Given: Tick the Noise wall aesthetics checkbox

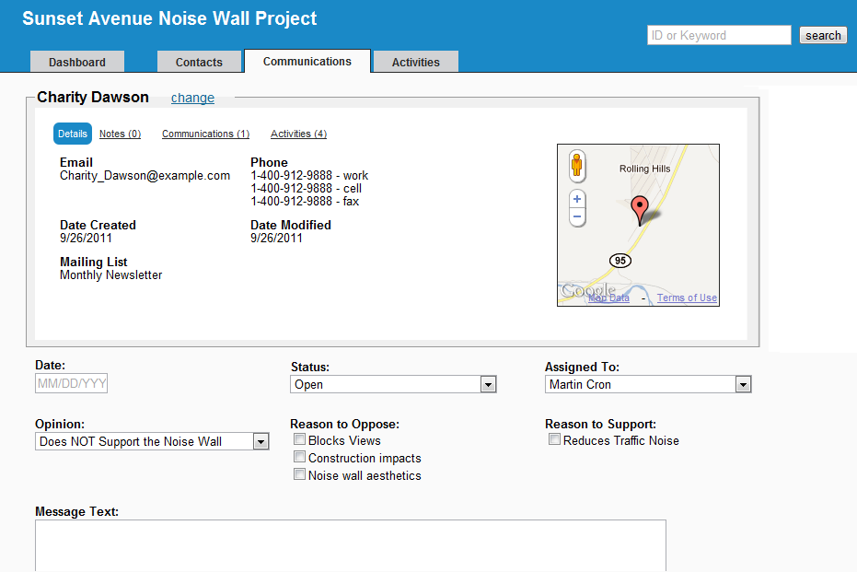Looking at the screenshot, I should [x=299, y=474].
